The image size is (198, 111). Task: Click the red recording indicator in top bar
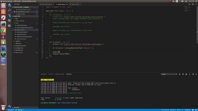click(170, 1)
